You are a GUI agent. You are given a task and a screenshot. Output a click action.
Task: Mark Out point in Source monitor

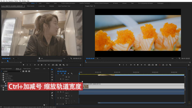(30, 65)
